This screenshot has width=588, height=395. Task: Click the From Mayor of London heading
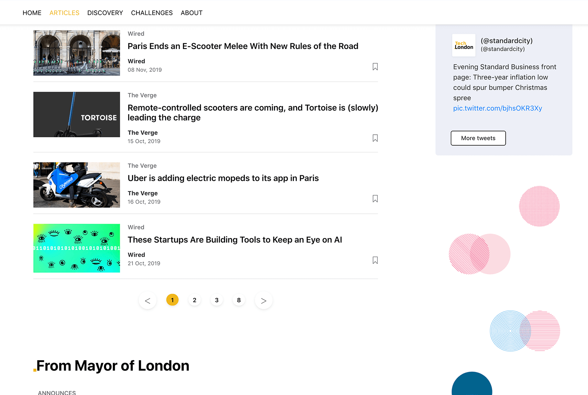coord(113,366)
